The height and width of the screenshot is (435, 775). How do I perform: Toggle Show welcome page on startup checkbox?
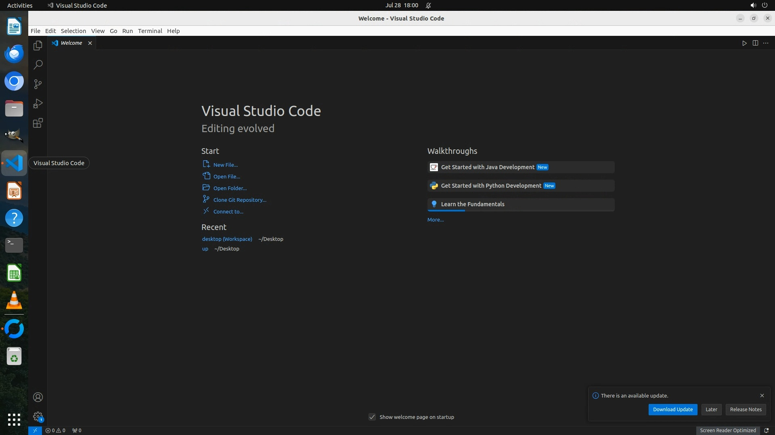[372, 417]
